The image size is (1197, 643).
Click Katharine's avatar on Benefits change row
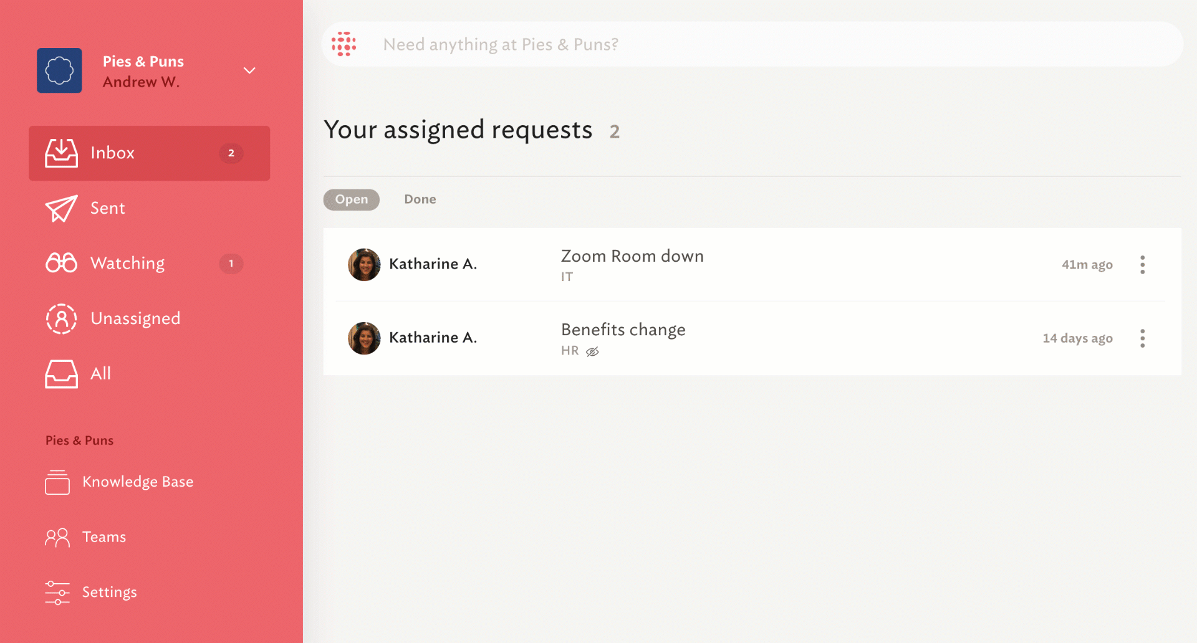click(x=364, y=338)
